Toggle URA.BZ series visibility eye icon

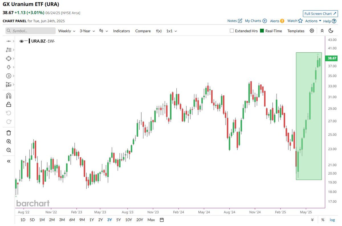tap(21, 41)
